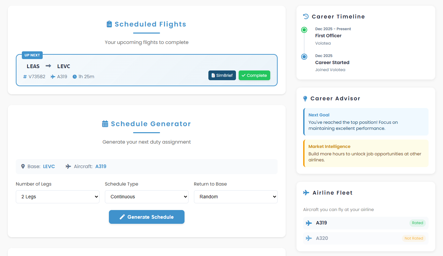Click the green First Officer timeline marker

click(304, 30)
